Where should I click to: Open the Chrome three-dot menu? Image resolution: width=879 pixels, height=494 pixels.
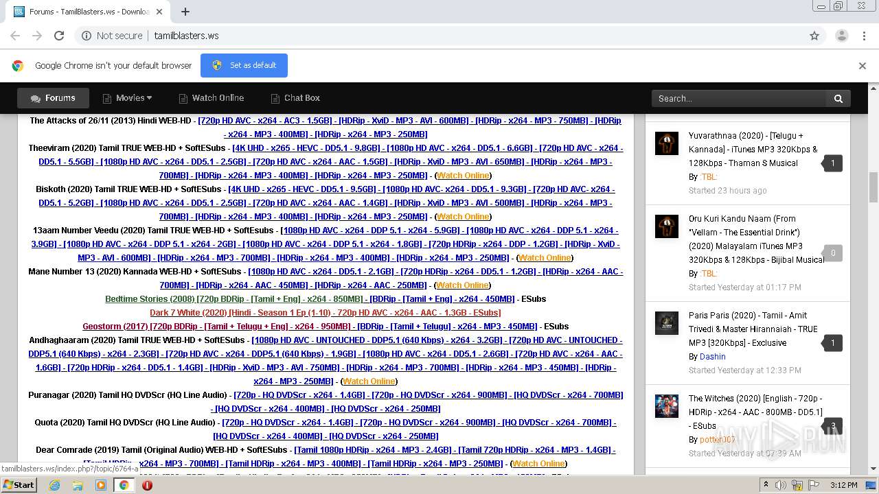click(x=864, y=36)
